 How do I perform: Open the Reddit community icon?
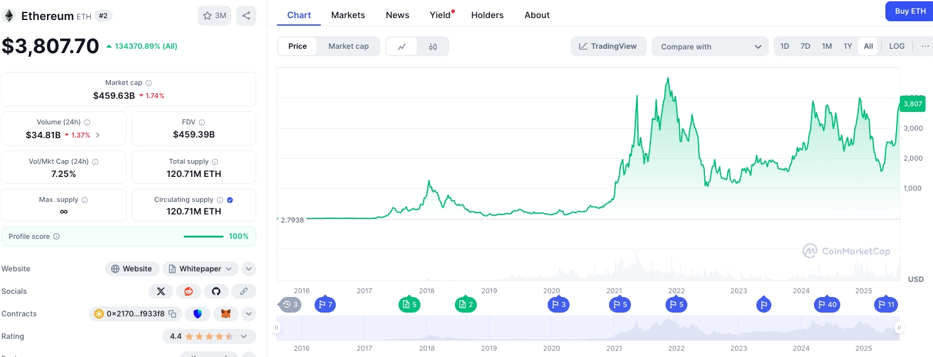[189, 291]
